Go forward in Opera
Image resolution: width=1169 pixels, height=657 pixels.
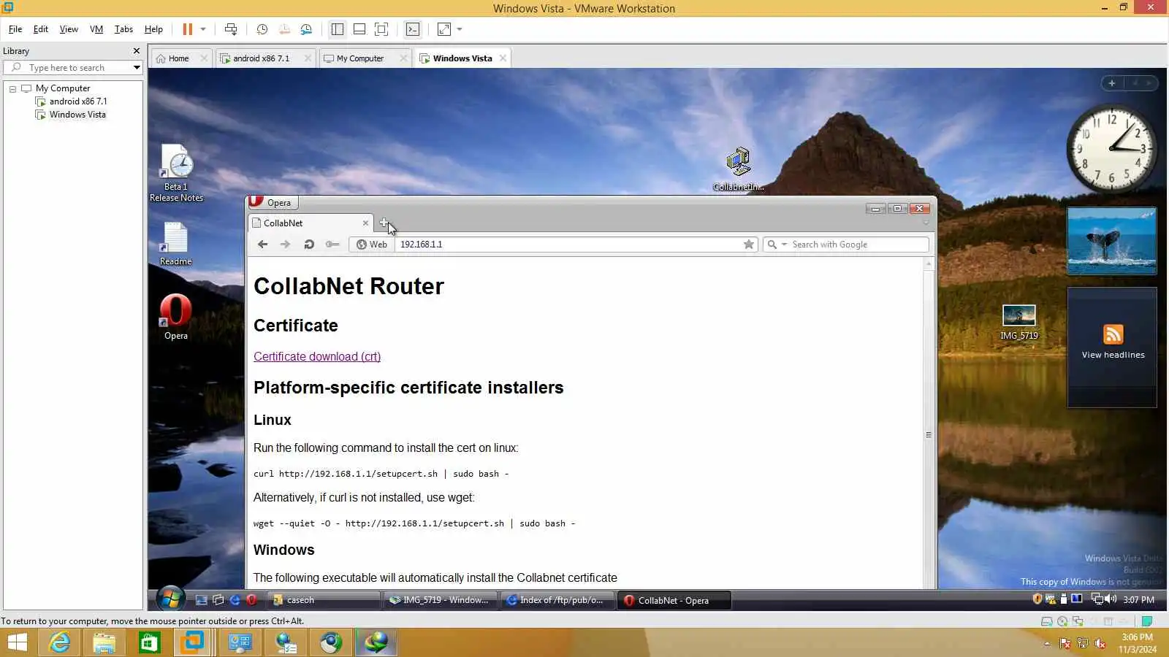[x=286, y=245]
